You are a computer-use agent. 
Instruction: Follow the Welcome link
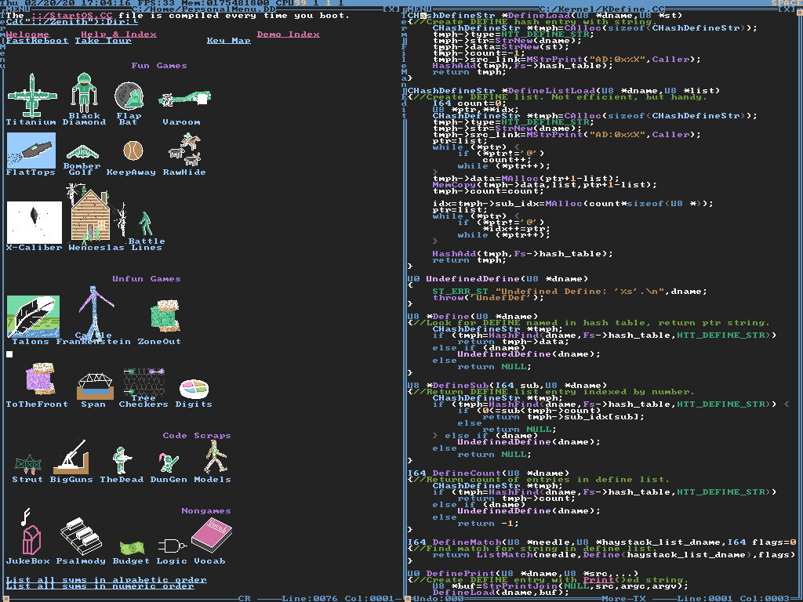27,34
